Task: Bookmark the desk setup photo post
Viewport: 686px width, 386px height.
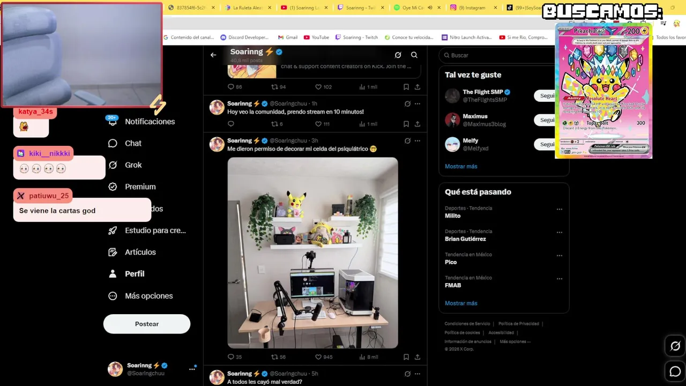Action: click(x=406, y=357)
